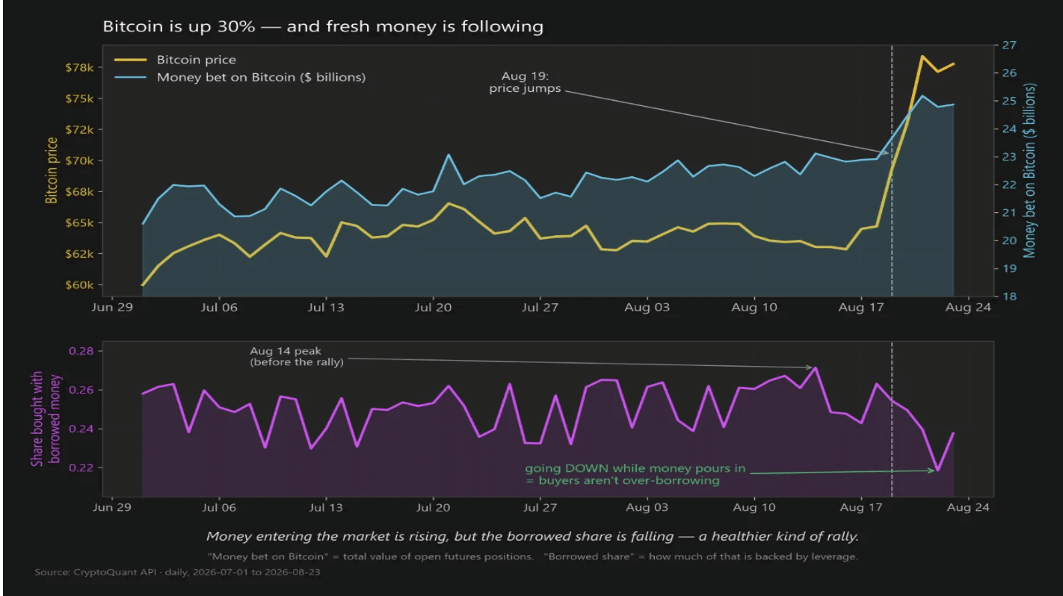The height and width of the screenshot is (596, 1063).
Task: Click 'Jul 13' date label under the price chart
Action: [x=326, y=307]
